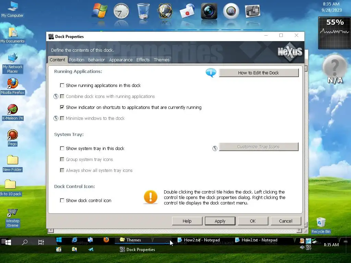Open the New Folder desktop icon
This screenshot has width=351, height=263.
point(13,163)
